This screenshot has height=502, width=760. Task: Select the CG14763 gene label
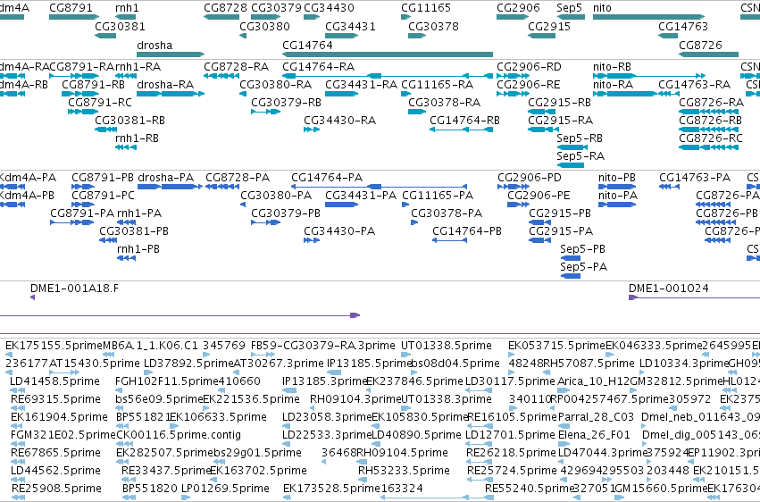point(683,26)
